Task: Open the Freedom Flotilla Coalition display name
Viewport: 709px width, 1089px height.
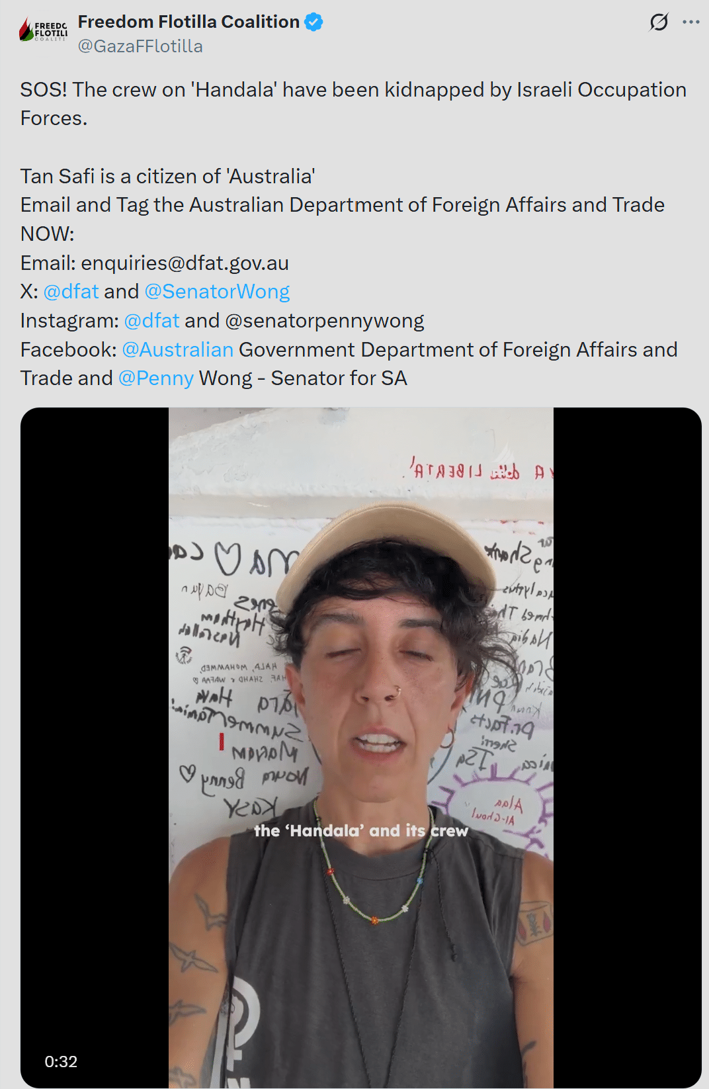Action: coord(188,22)
